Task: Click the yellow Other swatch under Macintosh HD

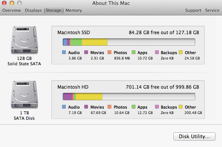Action: point(181,107)
